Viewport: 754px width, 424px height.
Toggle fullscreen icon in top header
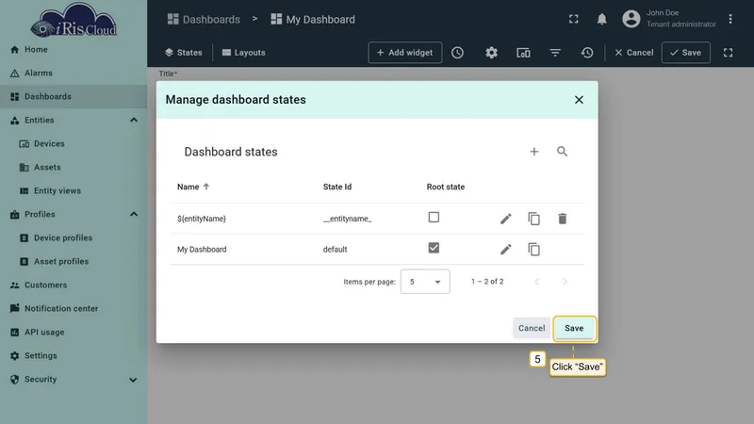(573, 19)
